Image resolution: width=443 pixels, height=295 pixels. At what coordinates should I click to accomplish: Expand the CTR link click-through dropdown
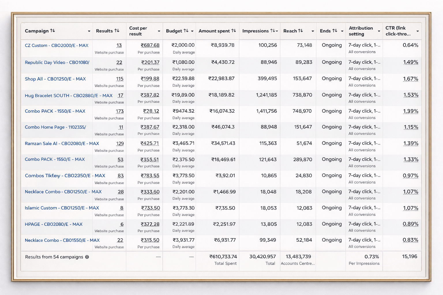coord(417,31)
